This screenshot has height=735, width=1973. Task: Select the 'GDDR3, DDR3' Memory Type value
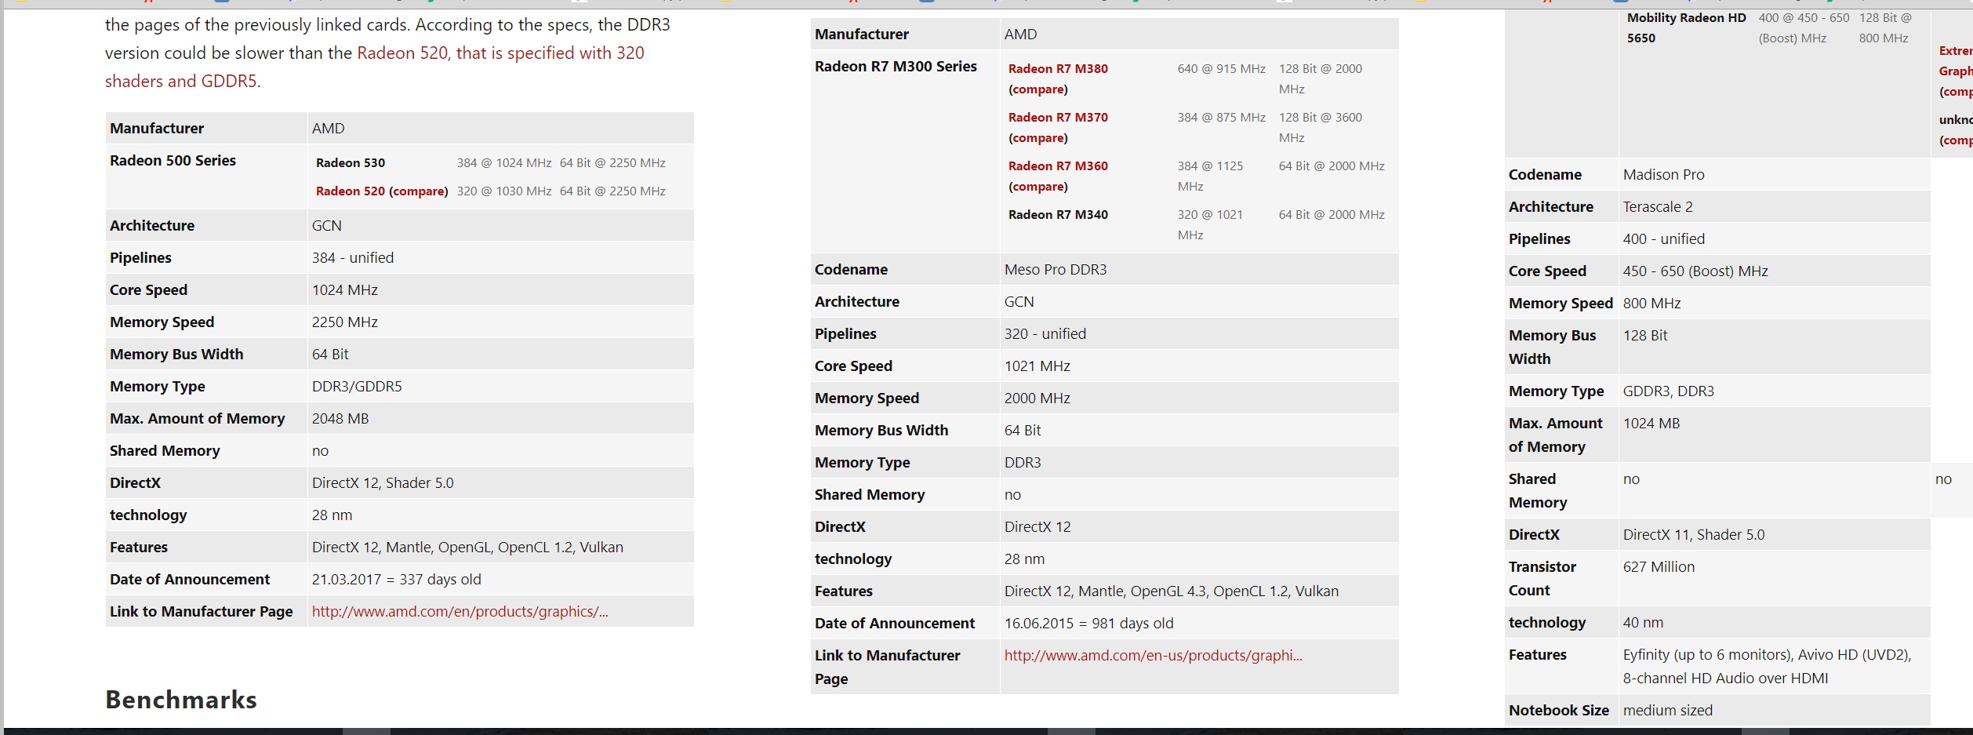click(x=1669, y=391)
